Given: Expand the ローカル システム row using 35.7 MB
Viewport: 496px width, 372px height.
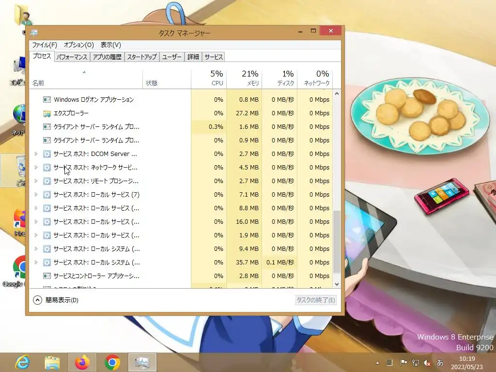Looking at the screenshot, I should coord(36,263).
